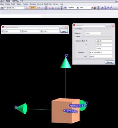118x128 pixels.
Task: Click the last blue link-shaped toolbar icon
Action: click(111, 8)
